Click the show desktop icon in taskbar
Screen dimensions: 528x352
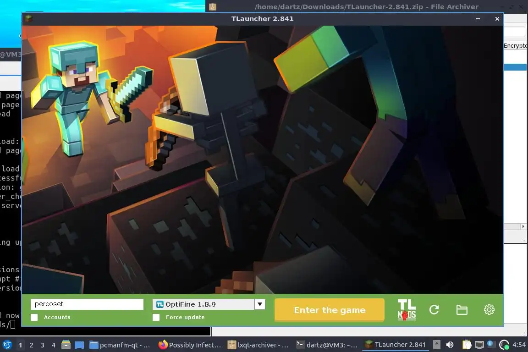tap(79, 345)
